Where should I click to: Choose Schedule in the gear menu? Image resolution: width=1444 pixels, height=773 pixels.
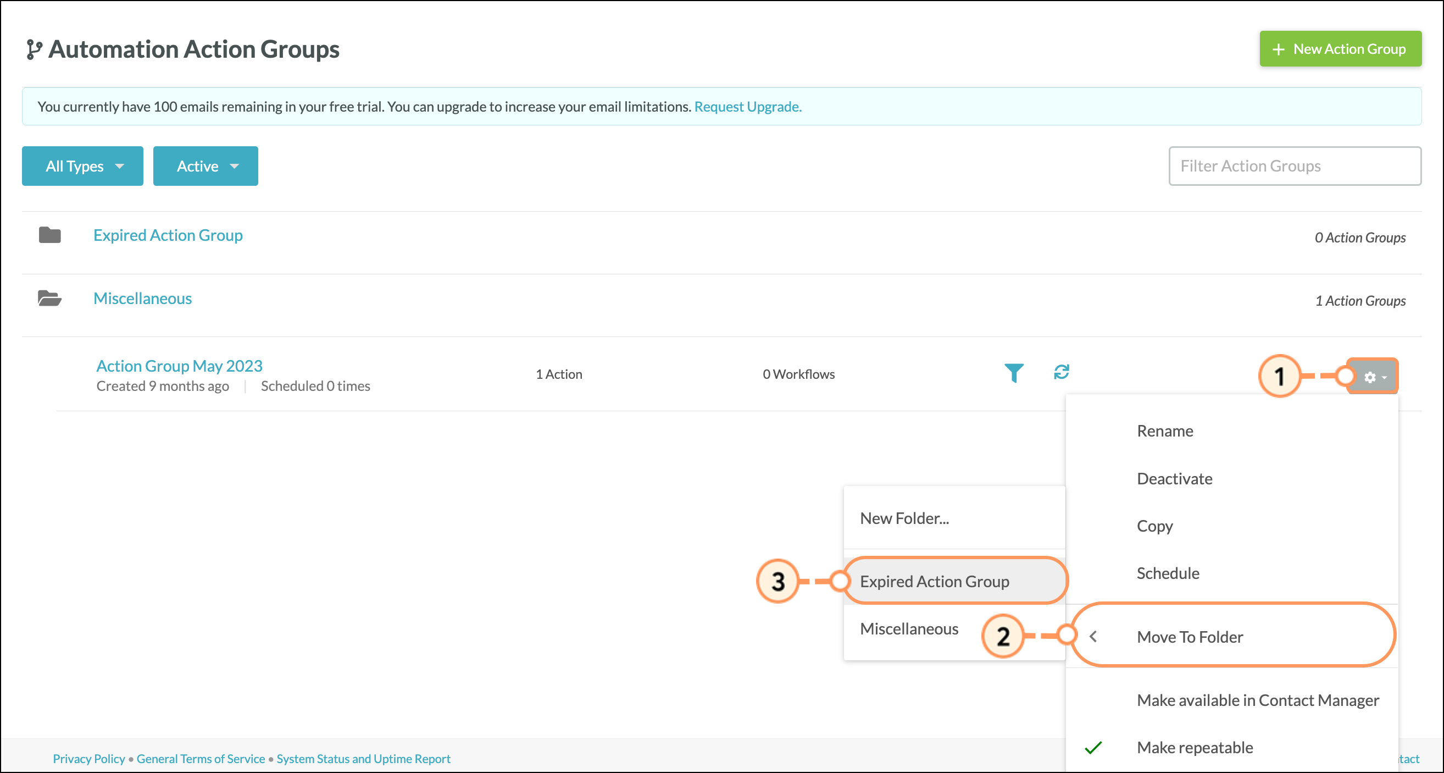(x=1232, y=573)
